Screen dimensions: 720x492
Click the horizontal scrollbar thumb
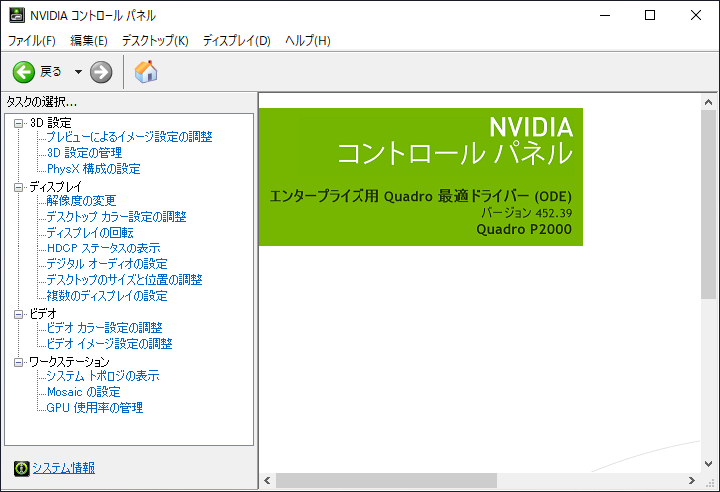coord(386,481)
